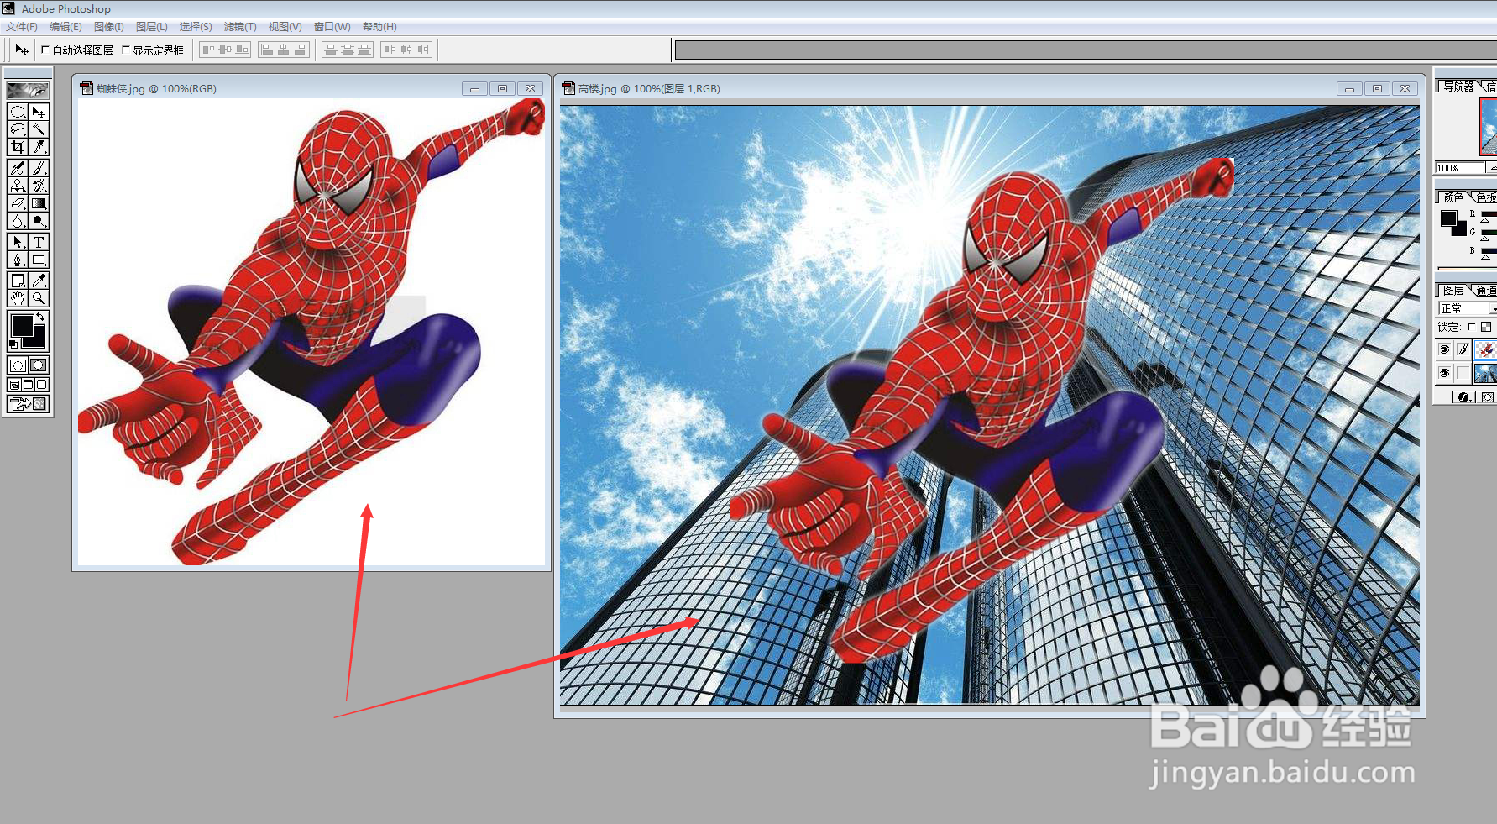Screen dimensions: 1497x824
Task: Switch to Full Screen Mode
Action: tap(41, 385)
